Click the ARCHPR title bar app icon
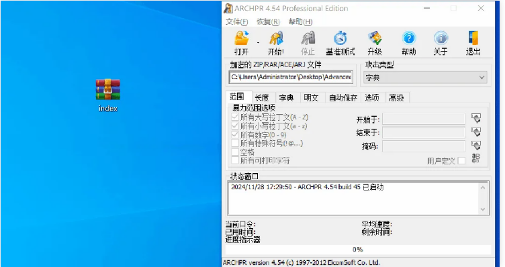 (228, 8)
